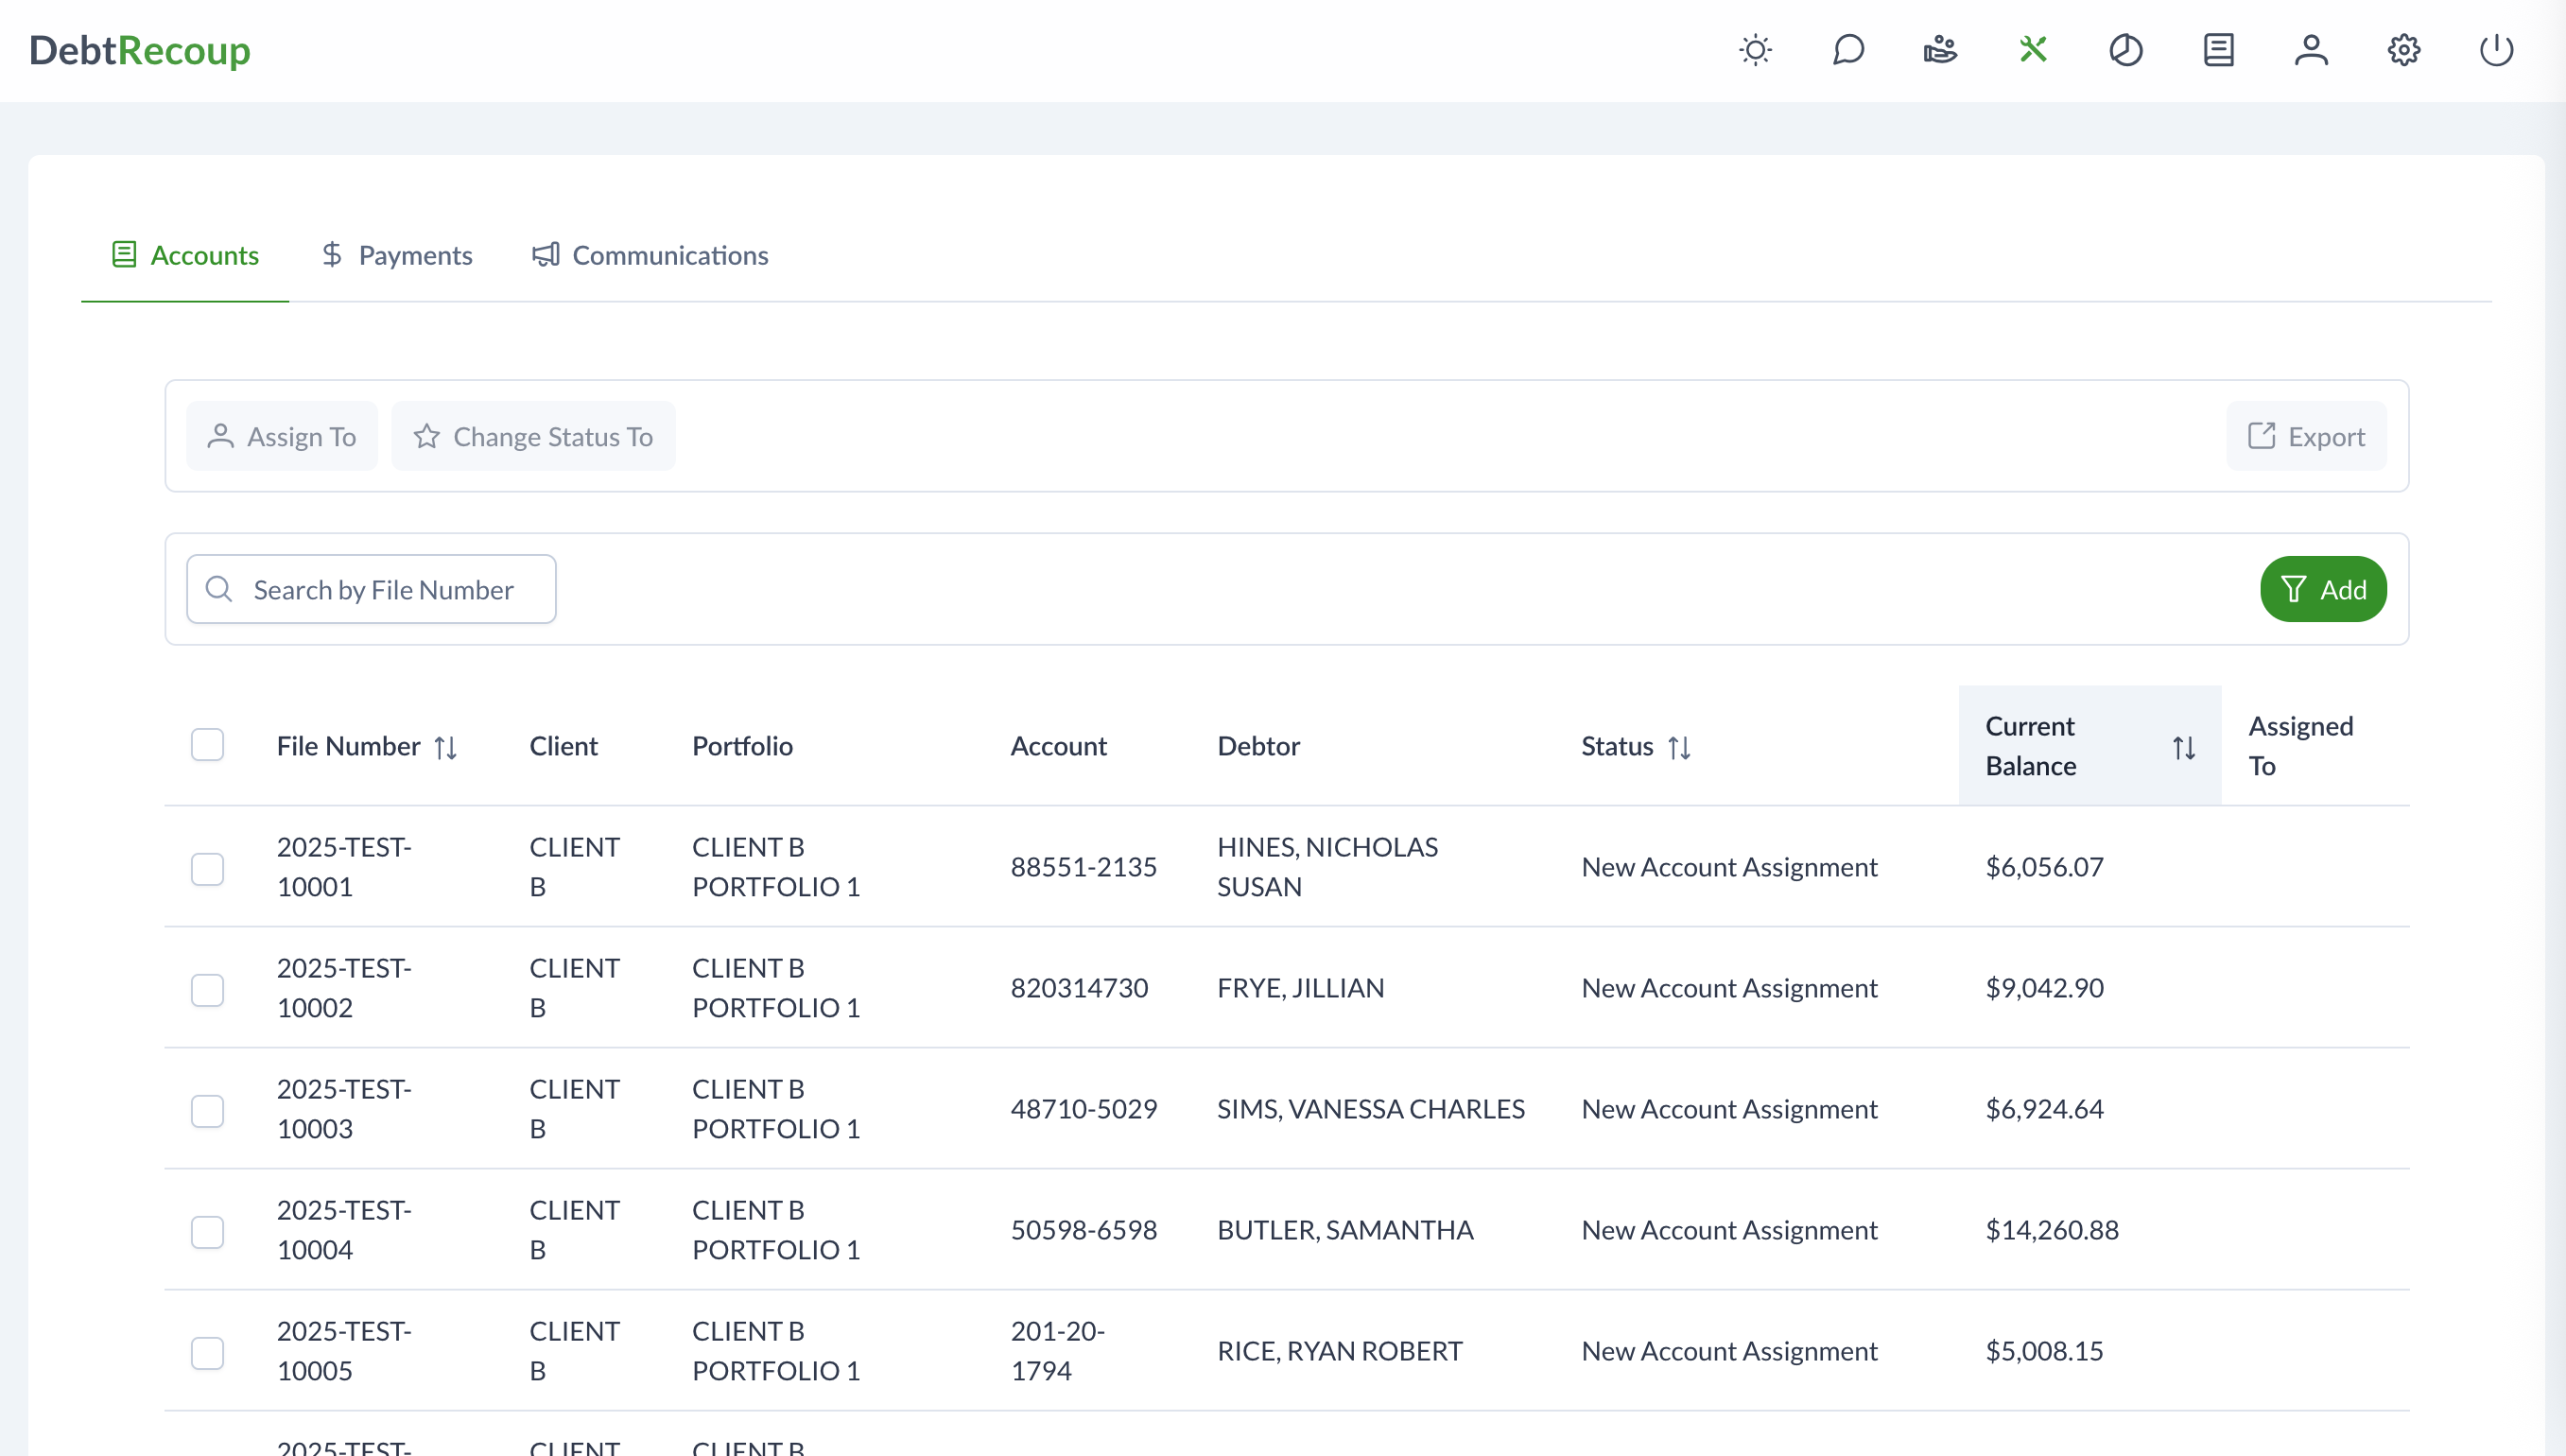Toggle the light/dark theme sun icon
Image resolution: width=2566 pixels, height=1456 pixels.
(x=1755, y=50)
